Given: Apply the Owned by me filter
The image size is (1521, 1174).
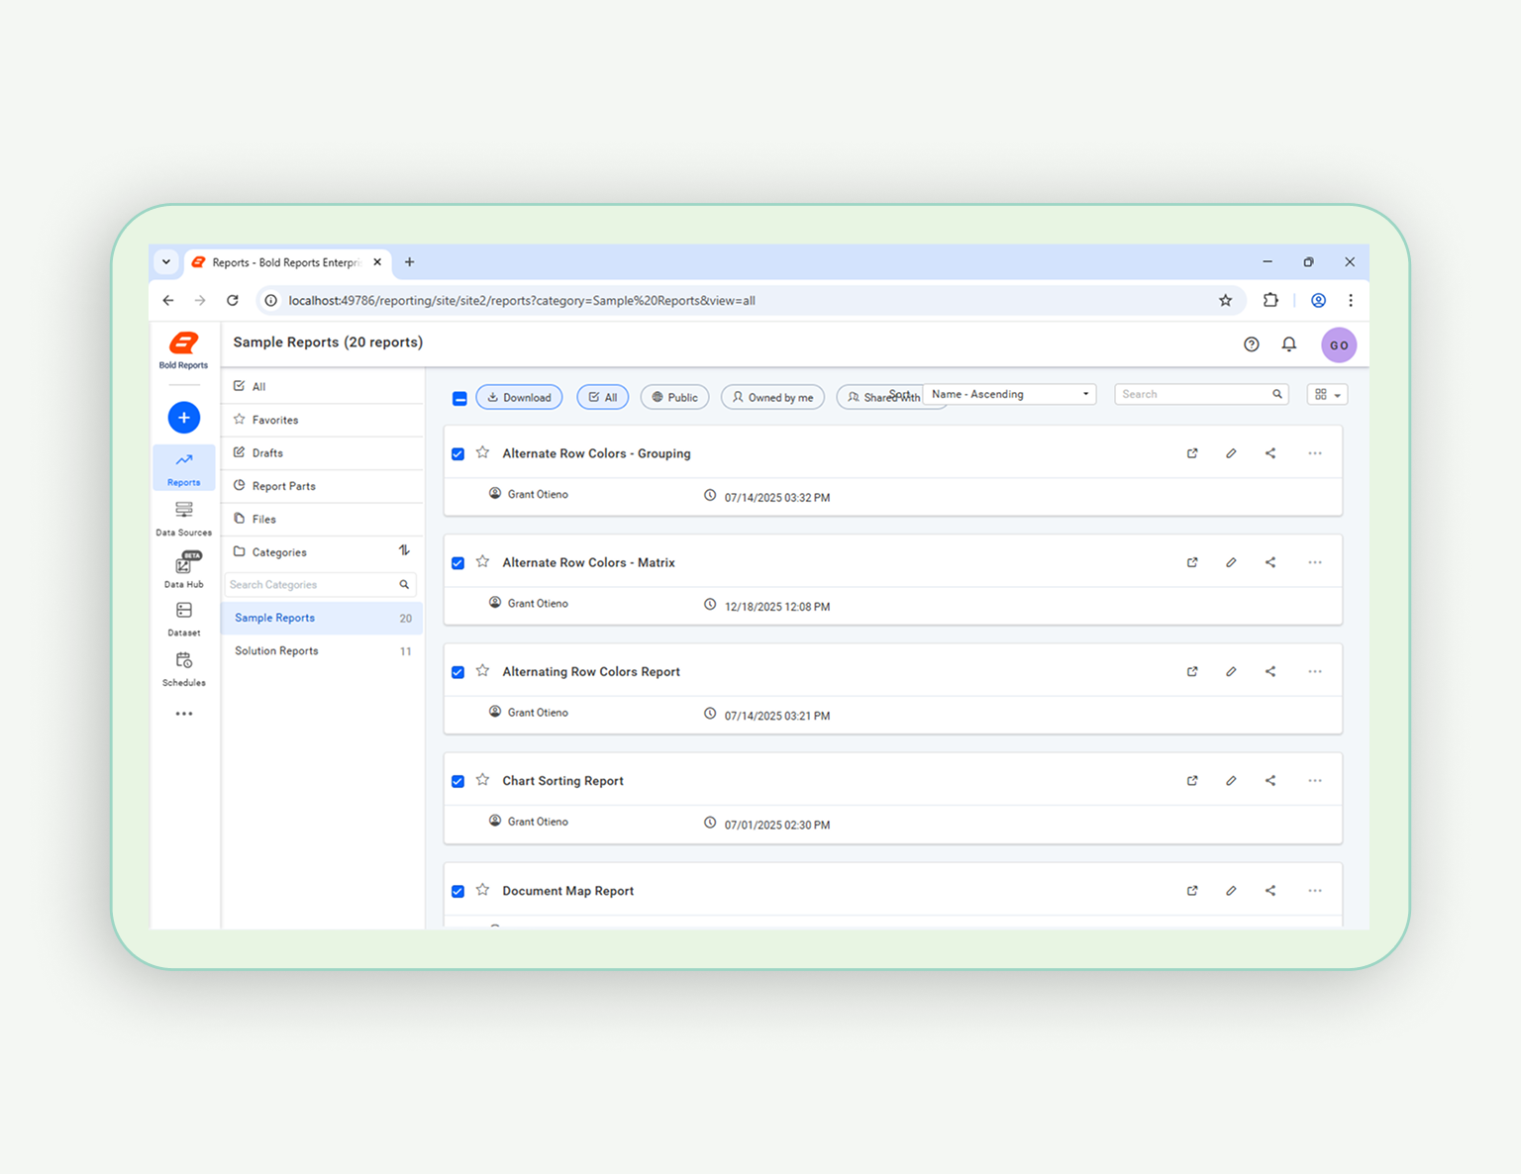Looking at the screenshot, I should click(x=772, y=396).
